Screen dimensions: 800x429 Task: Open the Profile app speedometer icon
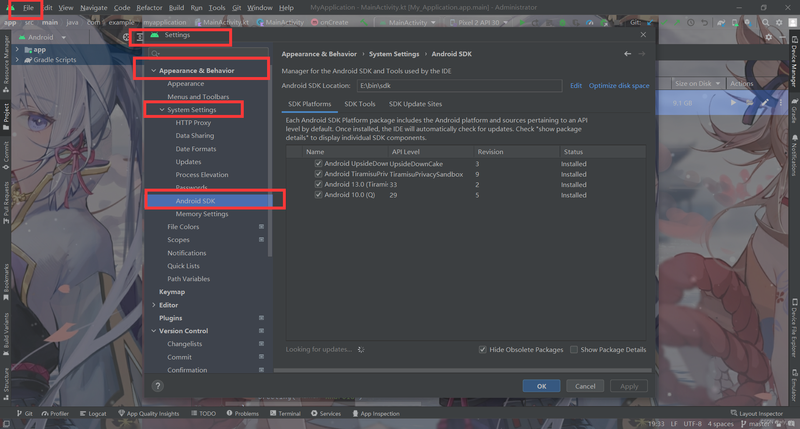click(x=590, y=22)
